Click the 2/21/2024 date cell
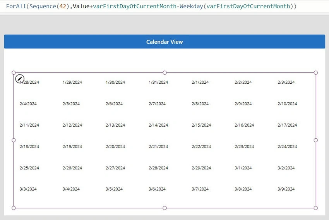 (158, 146)
